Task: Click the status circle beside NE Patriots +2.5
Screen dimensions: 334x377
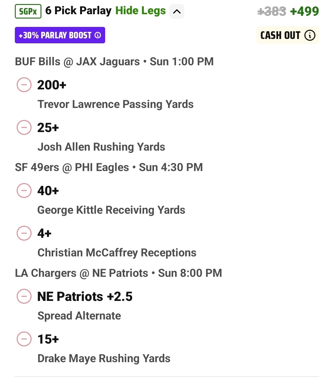Action: click(x=24, y=296)
